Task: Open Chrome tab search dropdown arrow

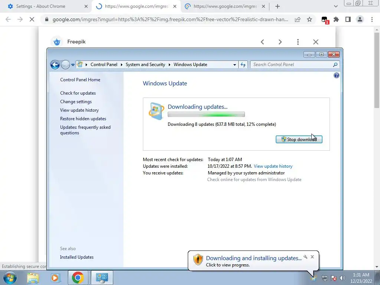Action: click(335, 6)
